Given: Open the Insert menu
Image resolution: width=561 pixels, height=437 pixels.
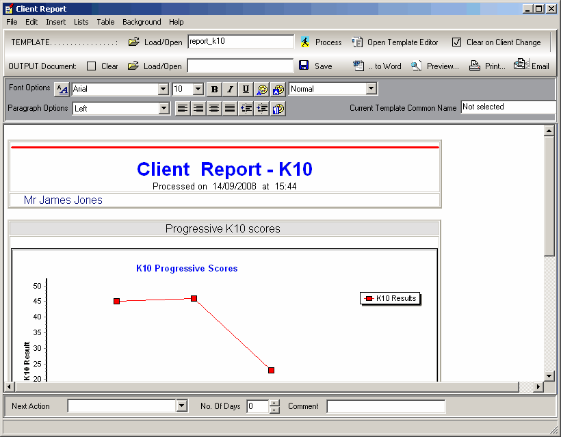Looking at the screenshot, I should coord(56,22).
